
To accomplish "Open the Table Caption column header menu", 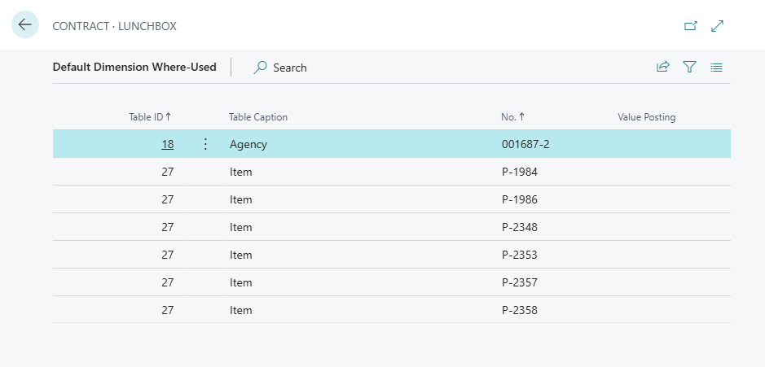I will pos(258,117).
